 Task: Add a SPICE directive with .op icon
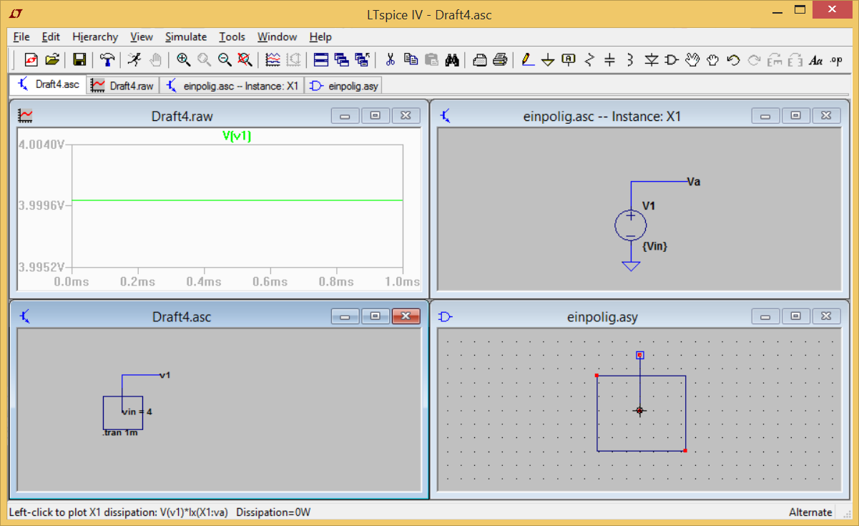pos(836,60)
